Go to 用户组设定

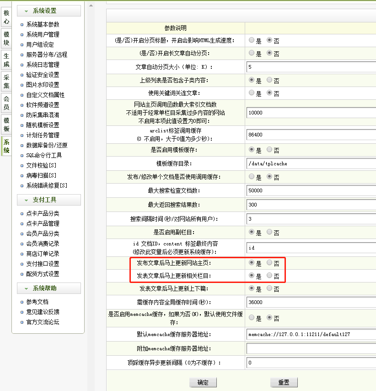(x=40, y=44)
